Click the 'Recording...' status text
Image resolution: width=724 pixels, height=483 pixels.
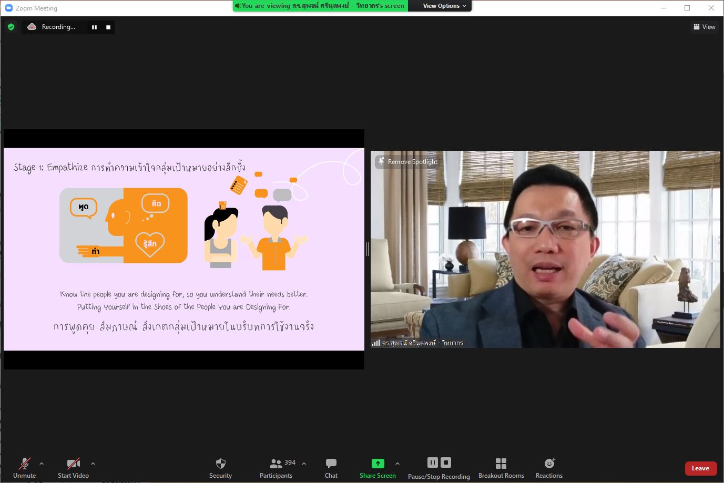coord(58,27)
